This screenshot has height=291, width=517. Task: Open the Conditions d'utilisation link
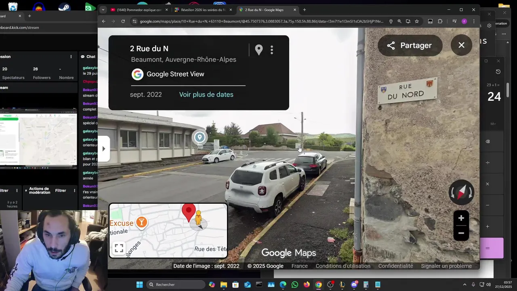(343, 266)
